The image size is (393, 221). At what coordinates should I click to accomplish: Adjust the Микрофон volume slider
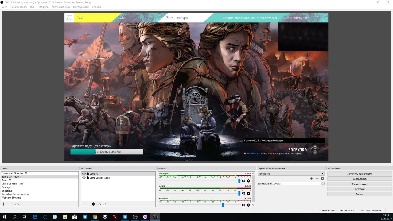(239, 181)
